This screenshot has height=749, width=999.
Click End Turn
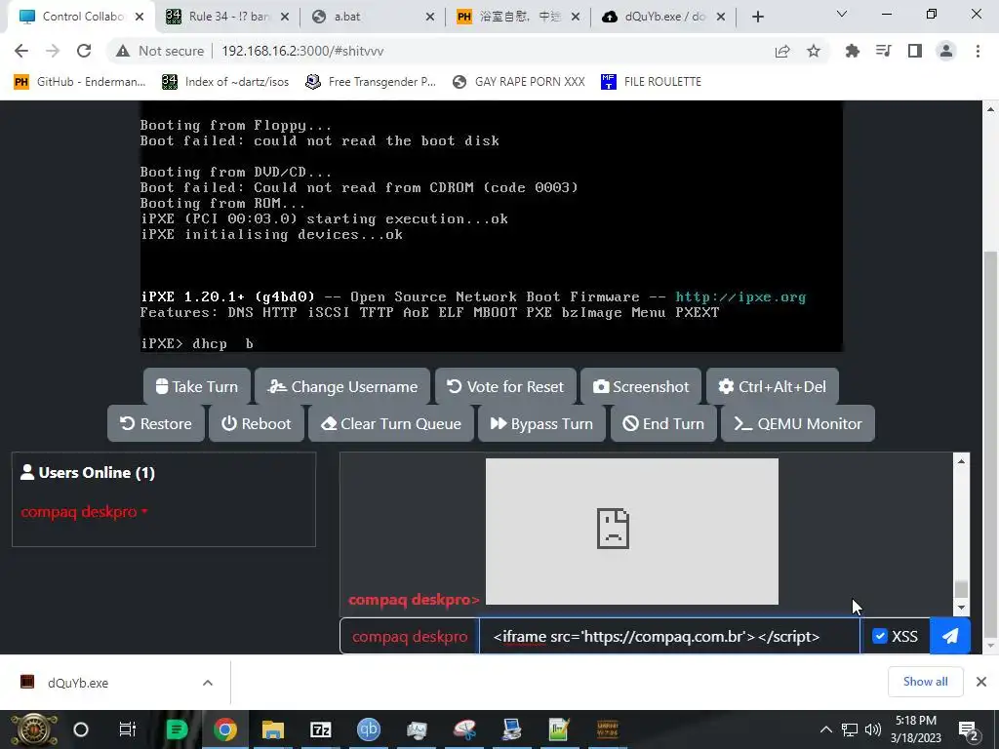point(663,423)
